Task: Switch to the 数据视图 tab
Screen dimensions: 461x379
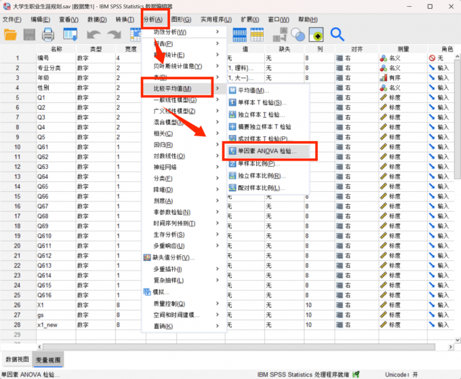Action: point(18,359)
